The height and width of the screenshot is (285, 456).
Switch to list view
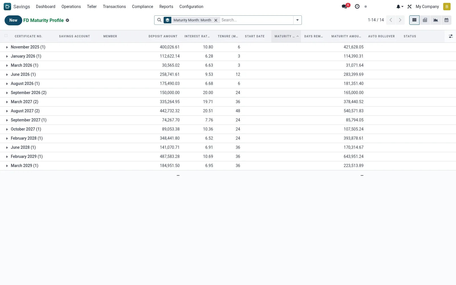coord(414,20)
